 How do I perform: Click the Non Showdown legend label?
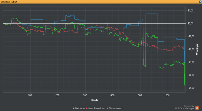pos(97,108)
